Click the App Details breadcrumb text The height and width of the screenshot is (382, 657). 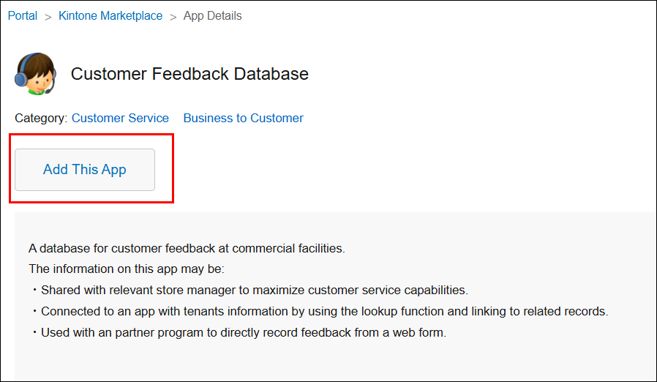[x=212, y=16]
